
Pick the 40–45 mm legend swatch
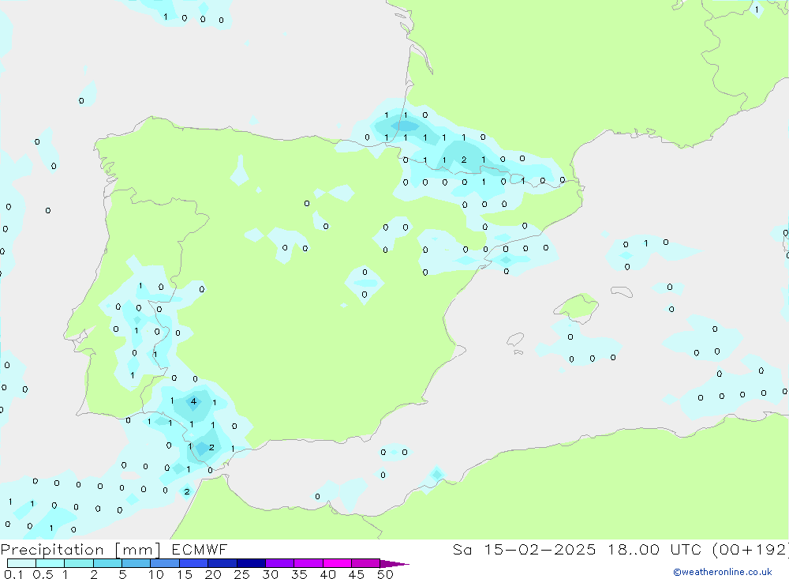click(337, 563)
